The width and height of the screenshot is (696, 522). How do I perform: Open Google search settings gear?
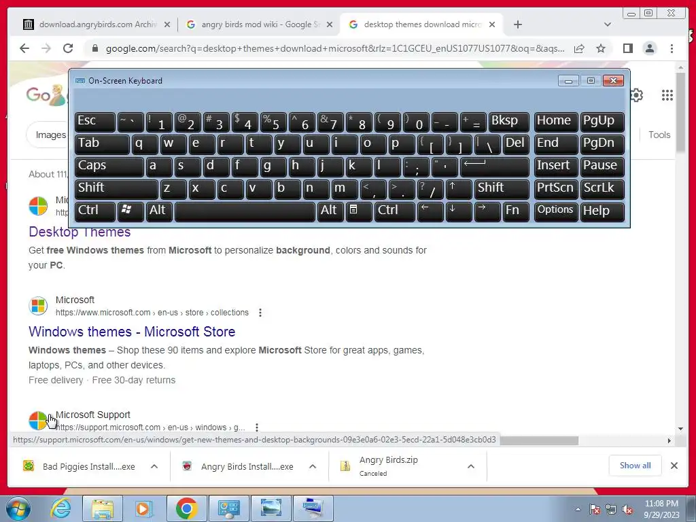coord(636,95)
